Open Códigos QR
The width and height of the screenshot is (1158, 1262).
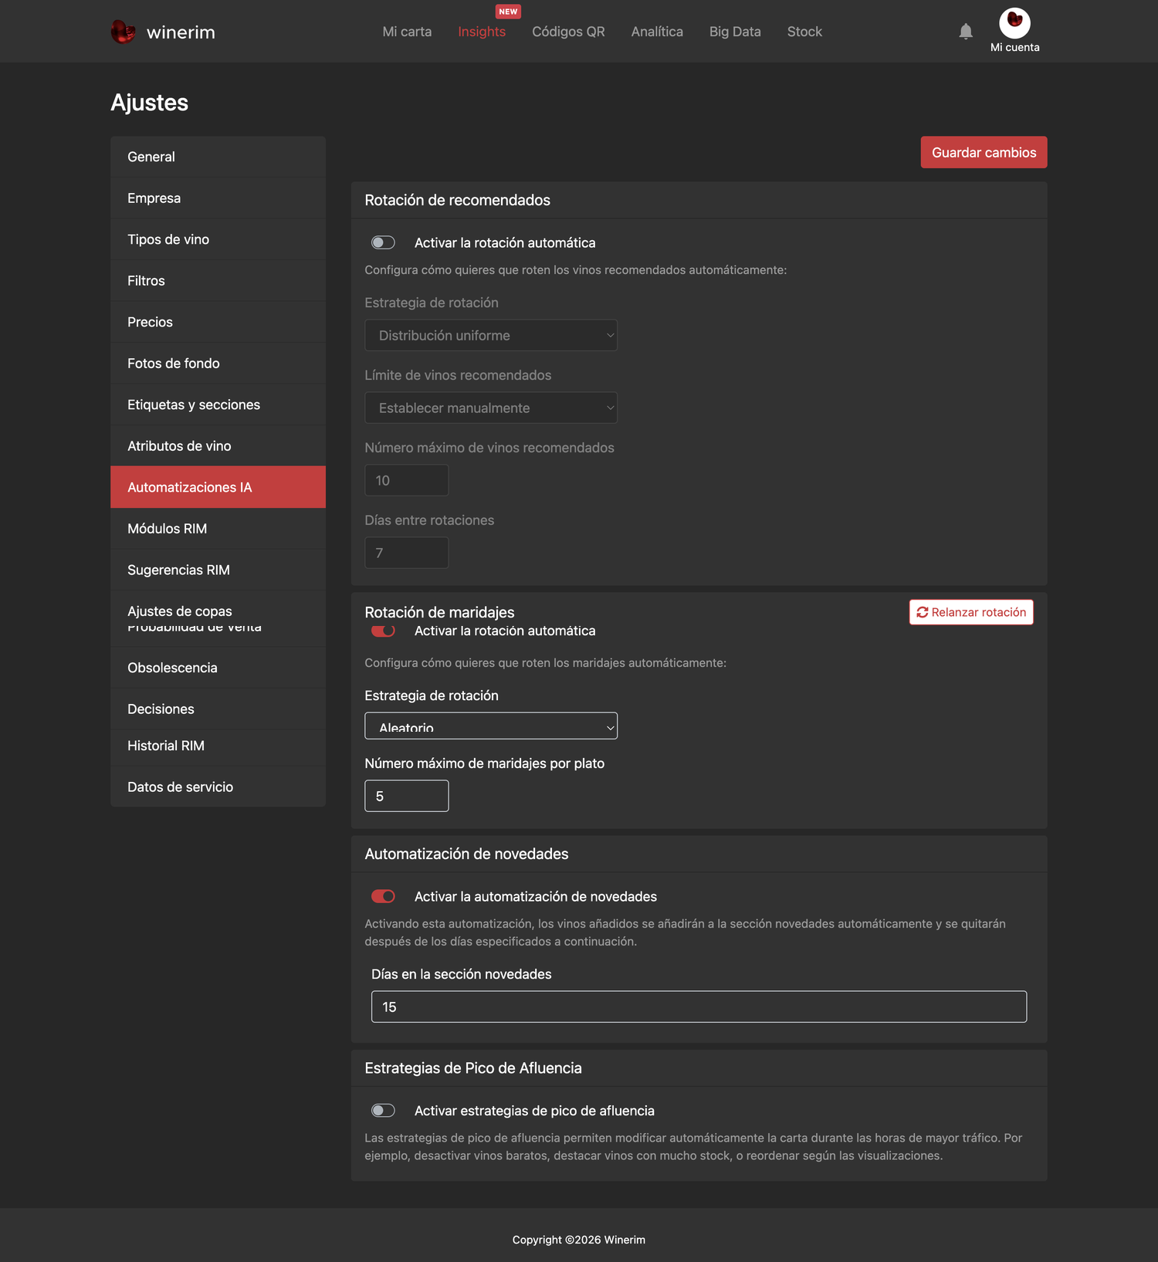click(568, 32)
